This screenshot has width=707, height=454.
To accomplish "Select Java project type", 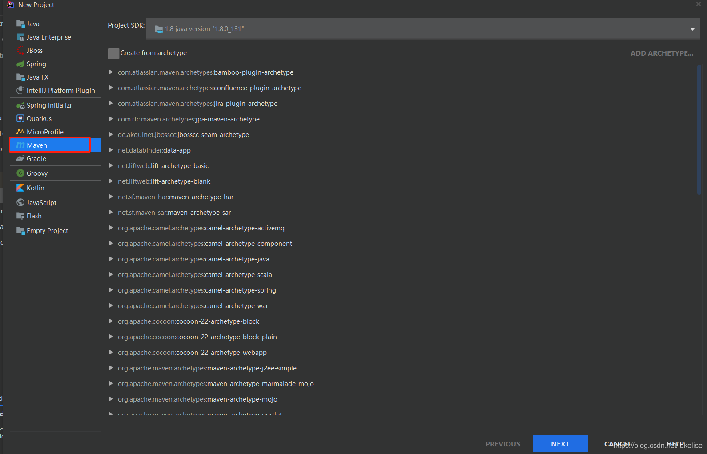I will [x=56, y=24].
